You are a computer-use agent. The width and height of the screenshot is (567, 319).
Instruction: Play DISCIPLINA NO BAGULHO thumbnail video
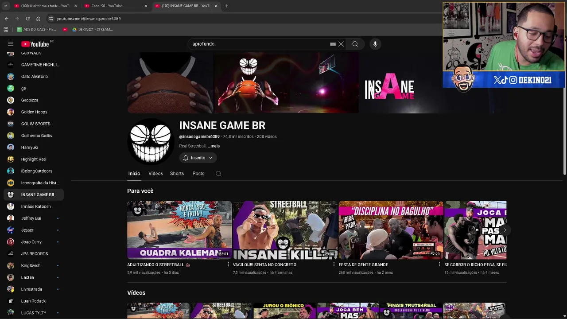pyautogui.click(x=391, y=230)
